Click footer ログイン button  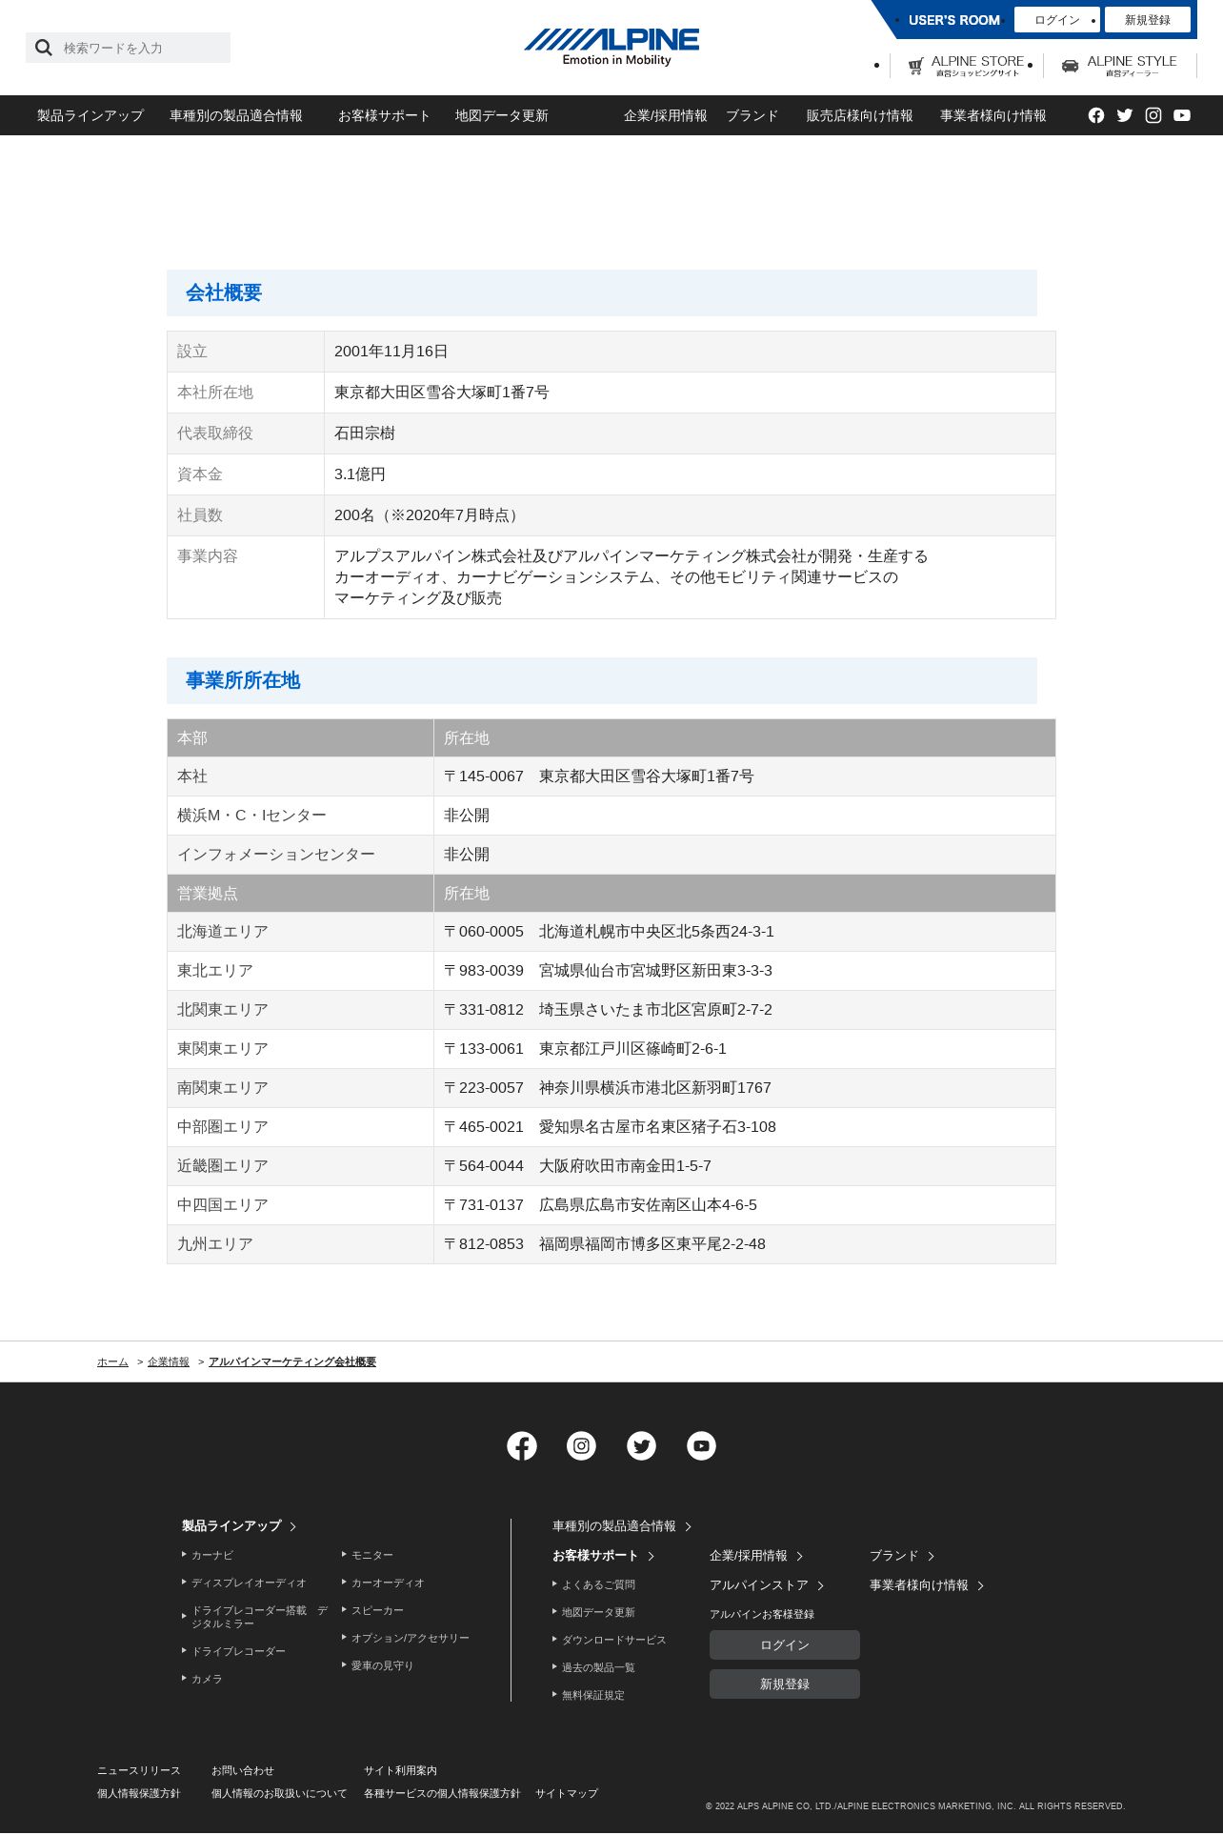point(785,1645)
